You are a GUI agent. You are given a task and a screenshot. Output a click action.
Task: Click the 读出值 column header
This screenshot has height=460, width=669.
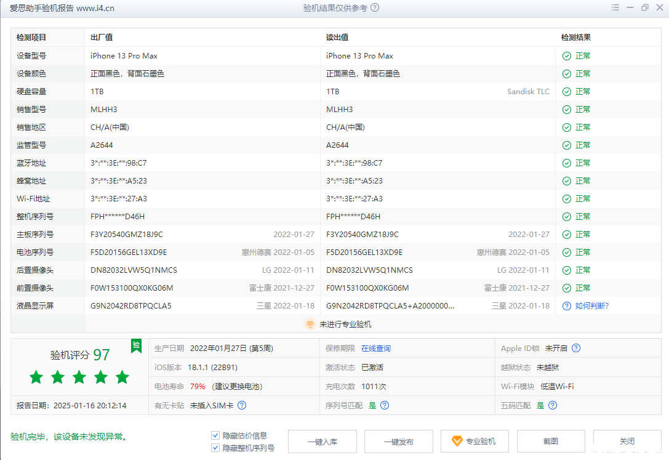337,38
